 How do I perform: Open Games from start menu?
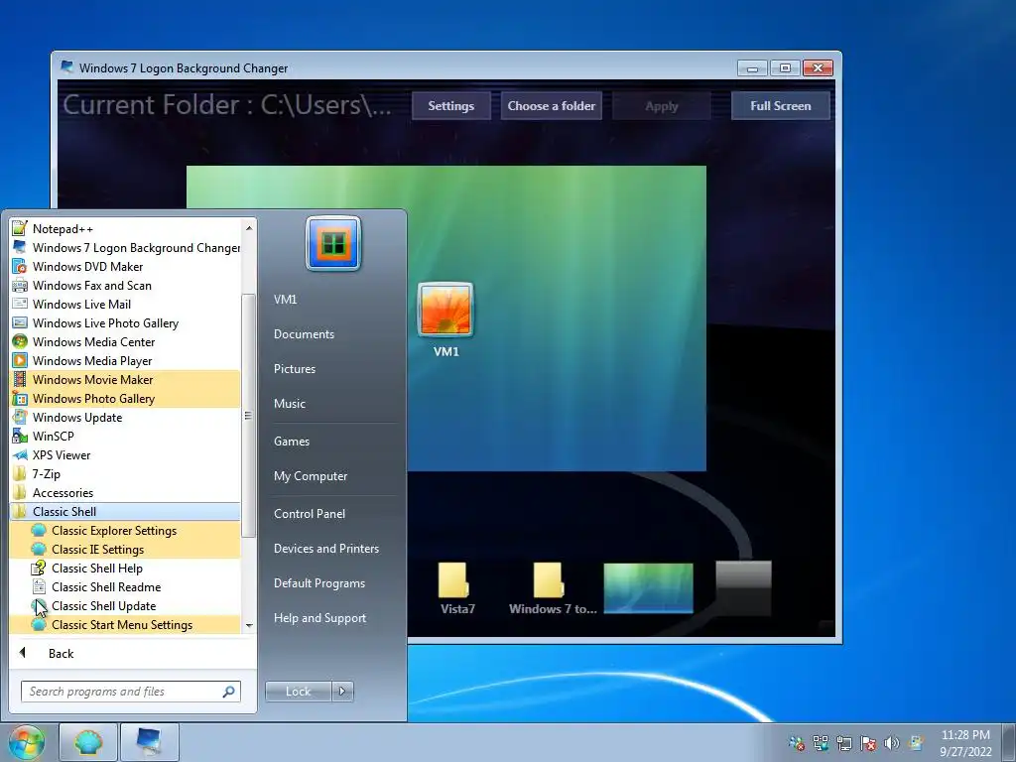coord(333,442)
